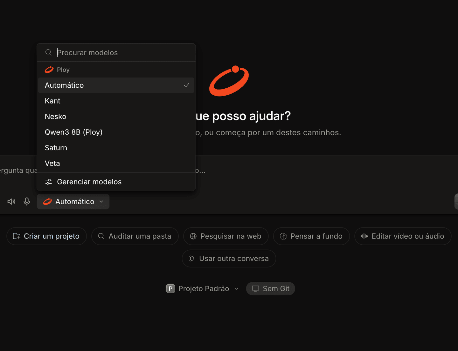Click the orange logo on the Automático selector
This screenshot has height=351, width=458.
47,201
